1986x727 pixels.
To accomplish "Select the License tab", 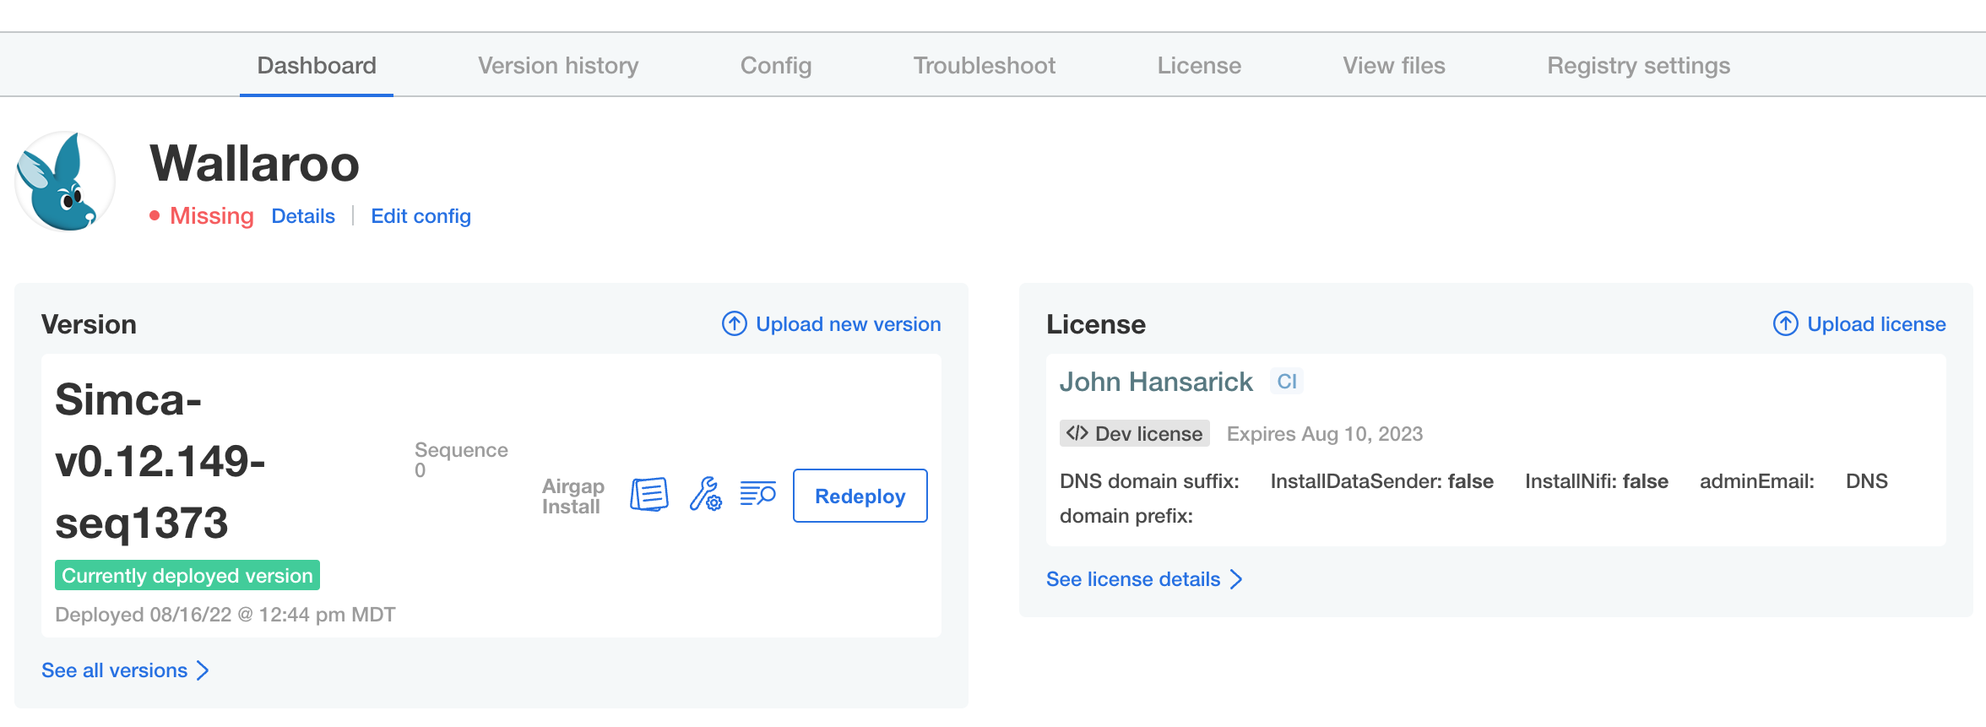I will [1199, 66].
